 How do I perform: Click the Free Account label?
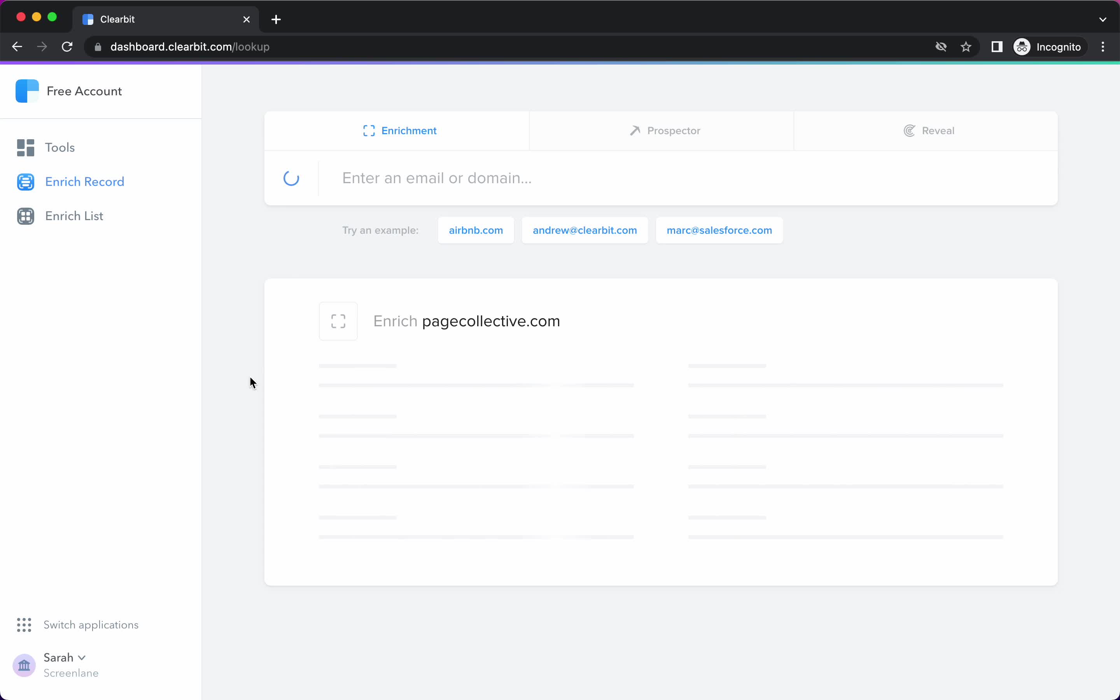click(x=84, y=91)
